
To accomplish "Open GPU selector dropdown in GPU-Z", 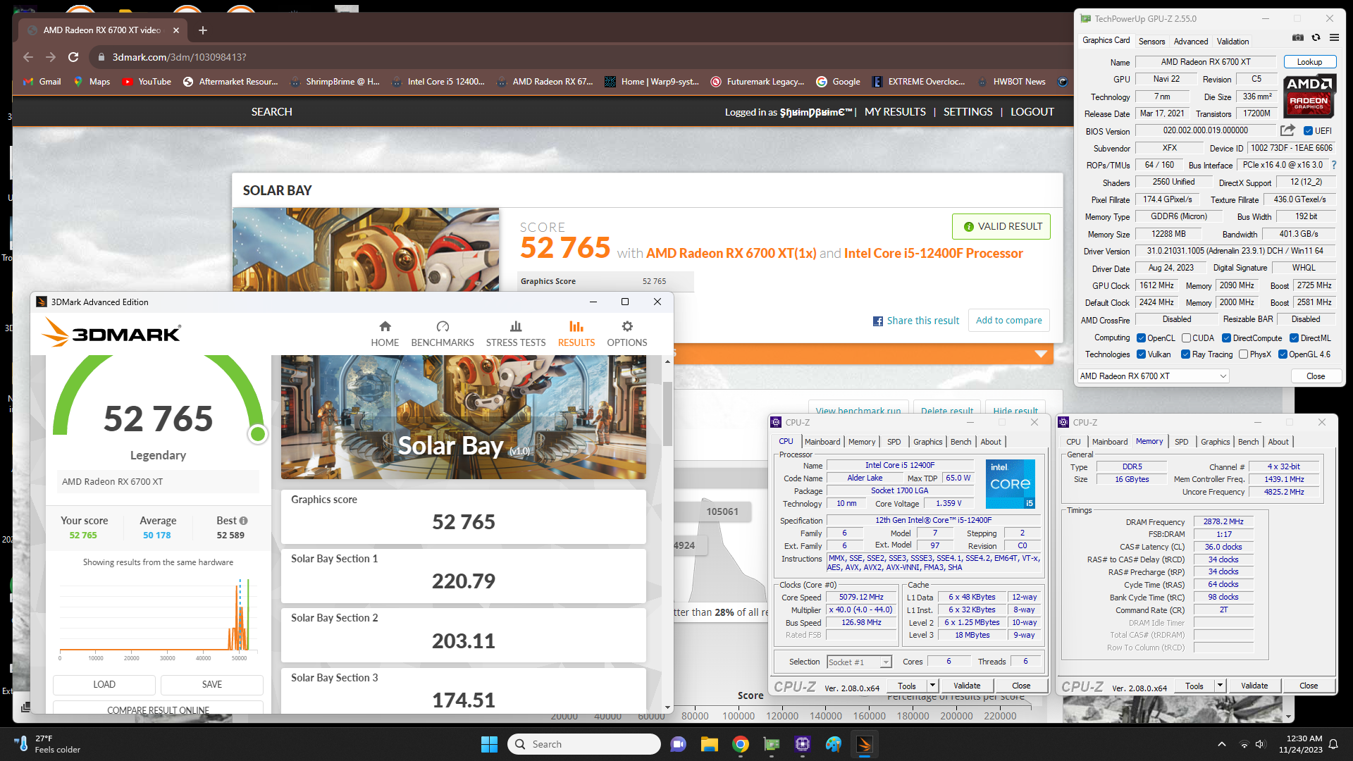I will coord(1153,376).
